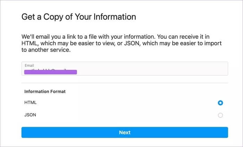Click the word 'JSON,' in the description paragraph
The height and width of the screenshot is (147, 243).
[132, 43]
